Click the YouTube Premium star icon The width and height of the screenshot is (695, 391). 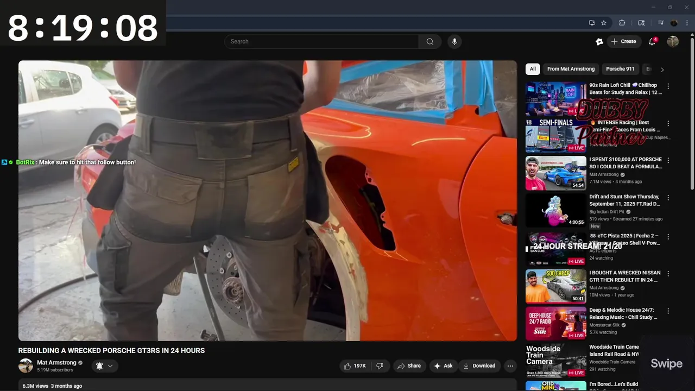pyautogui.click(x=599, y=41)
